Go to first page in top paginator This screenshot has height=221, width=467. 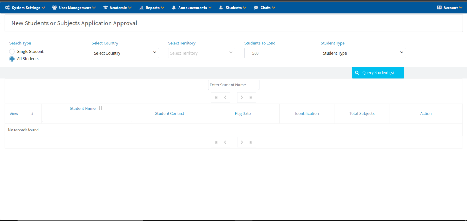[x=216, y=97]
